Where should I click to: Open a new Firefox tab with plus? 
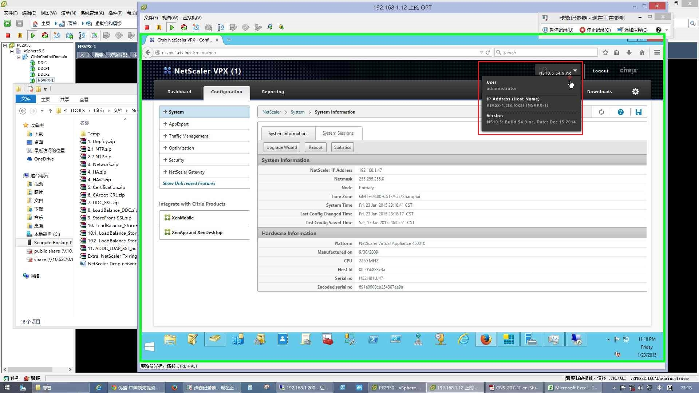click(x=229, y=40)
